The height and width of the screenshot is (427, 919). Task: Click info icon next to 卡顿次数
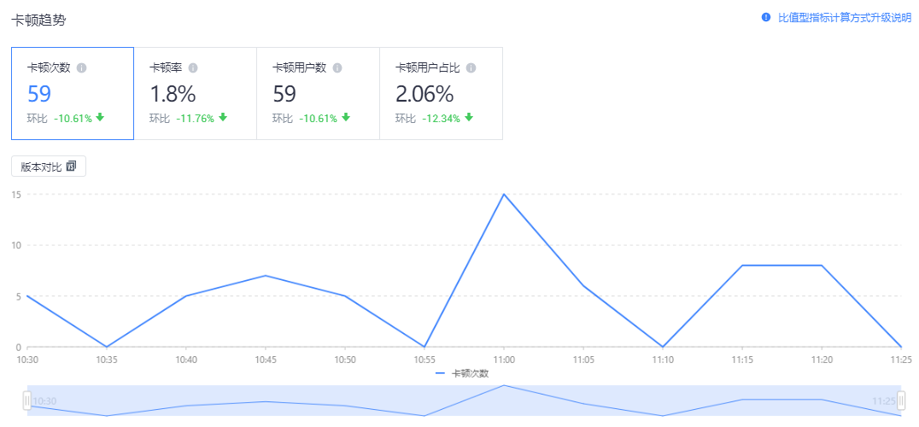point(81,68)
